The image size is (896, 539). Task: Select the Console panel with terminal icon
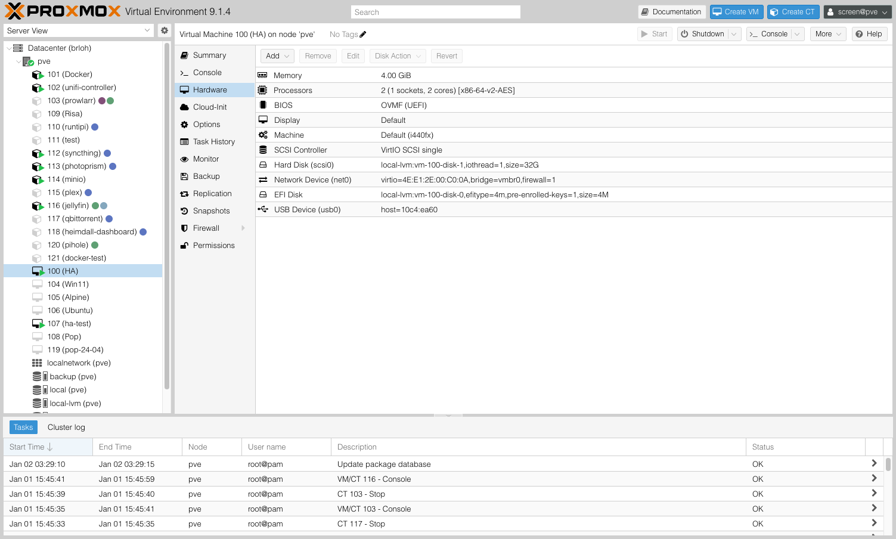207,72
